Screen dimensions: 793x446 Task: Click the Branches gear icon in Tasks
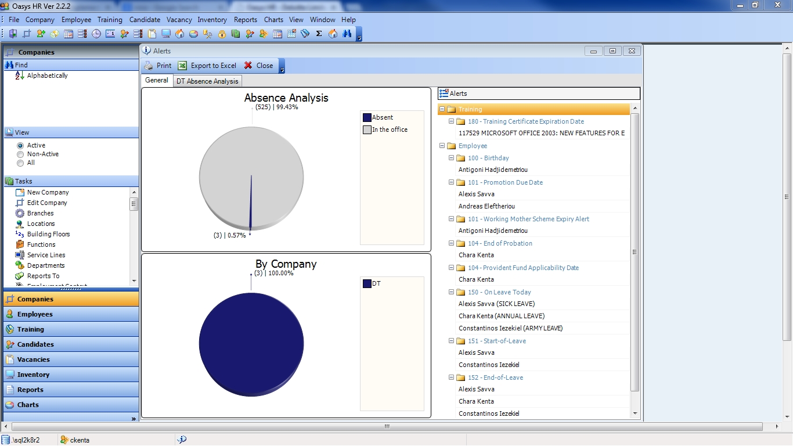tap(20, 213)
